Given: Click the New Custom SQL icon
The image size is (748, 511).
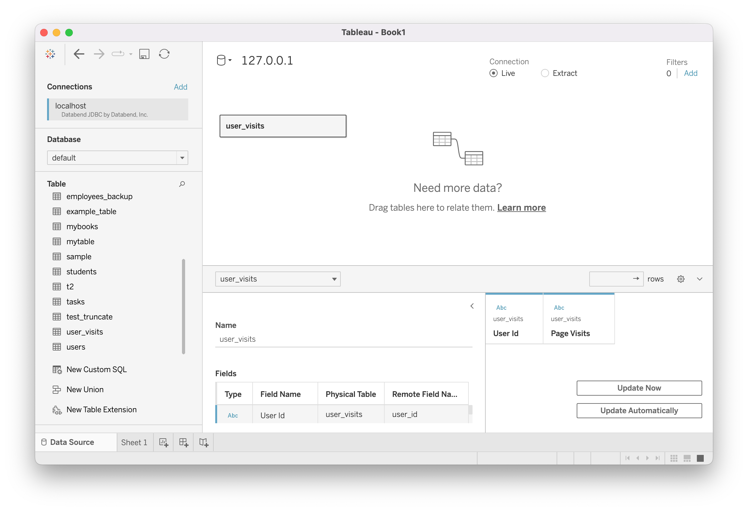Looking at the screenshot, I should tap(57, 370).
